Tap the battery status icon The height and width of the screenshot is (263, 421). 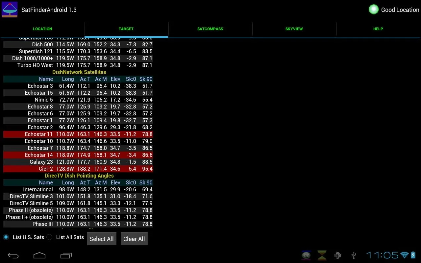pos(413,255)
